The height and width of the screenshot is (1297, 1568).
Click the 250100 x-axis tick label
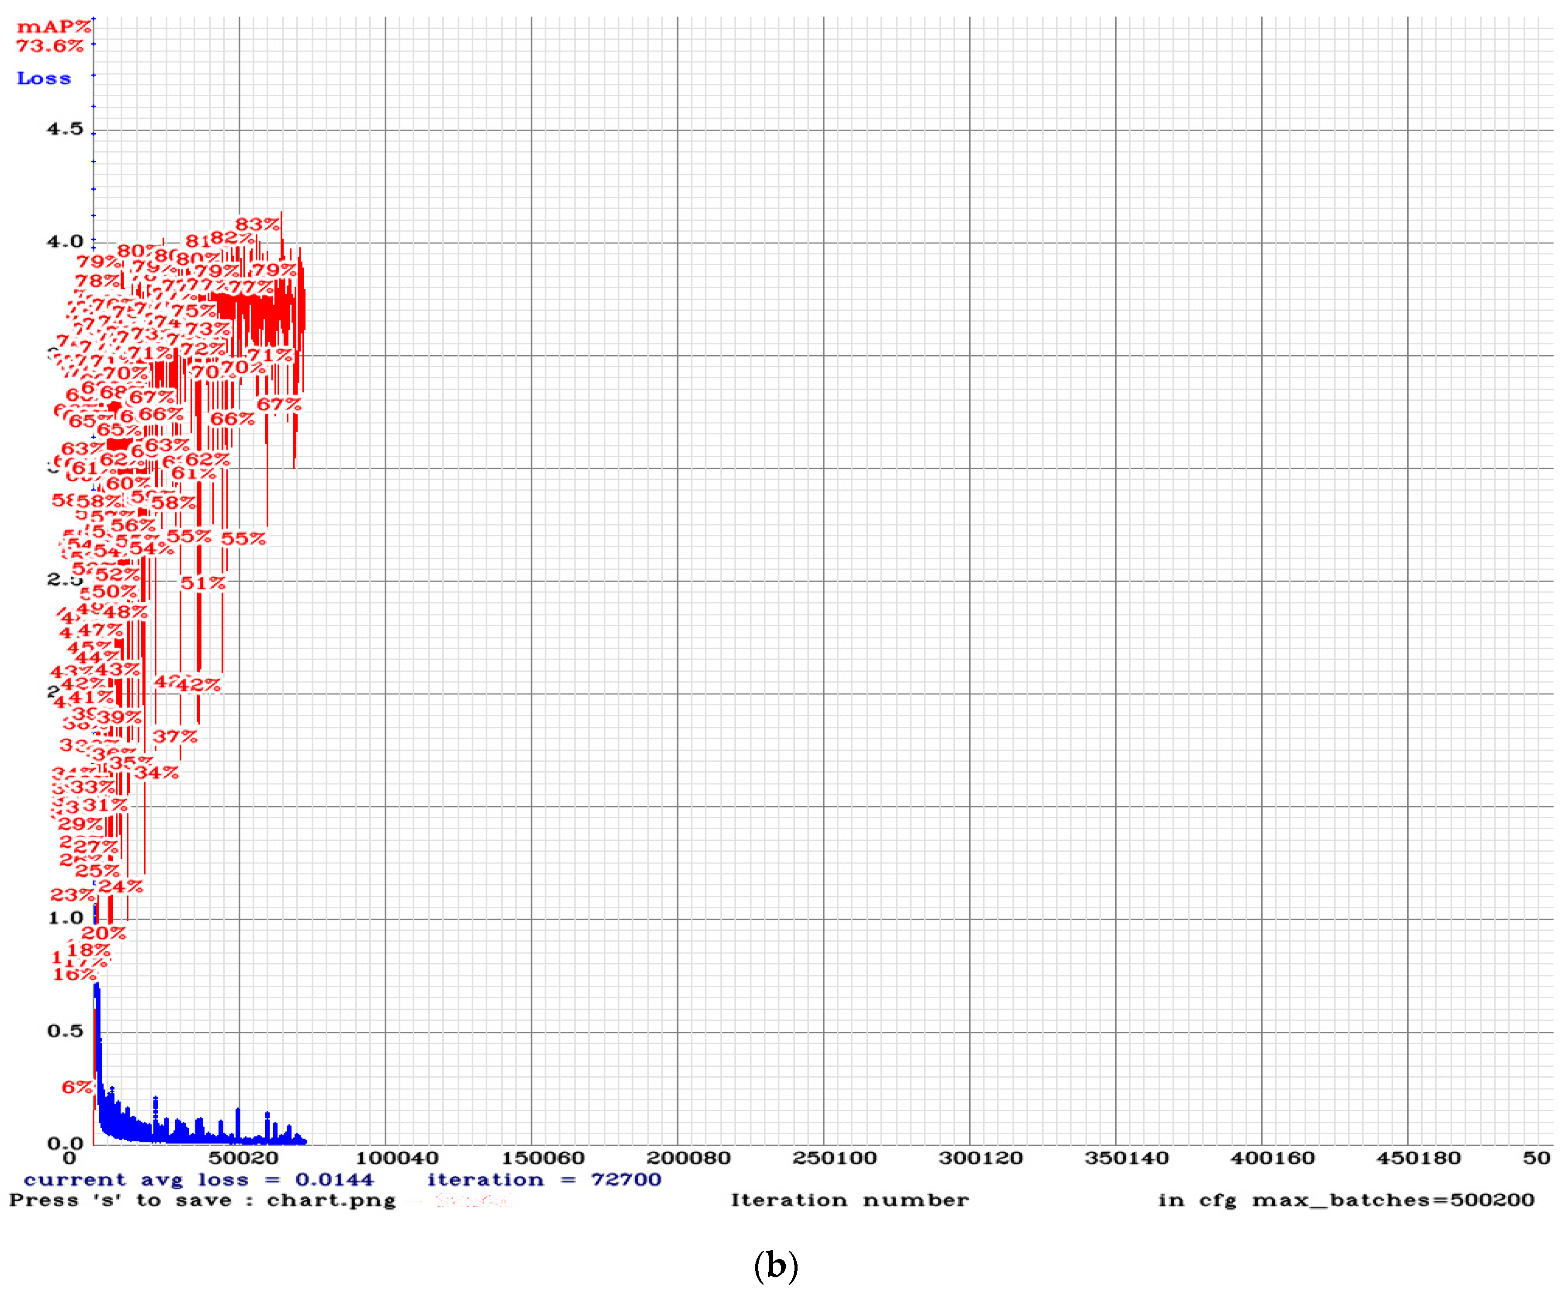click(834, 1158)
